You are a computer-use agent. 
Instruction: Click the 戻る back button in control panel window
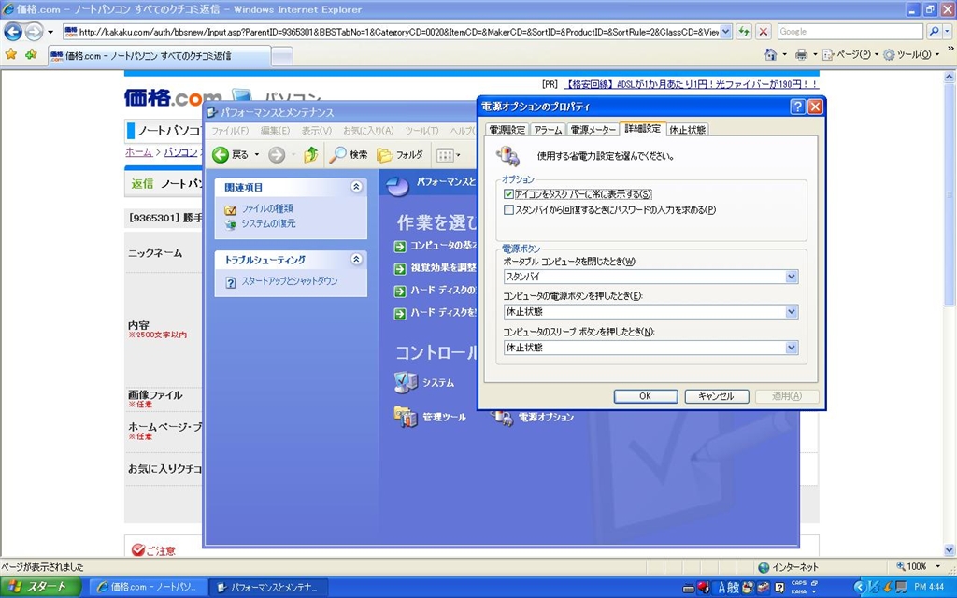point(230,155)
